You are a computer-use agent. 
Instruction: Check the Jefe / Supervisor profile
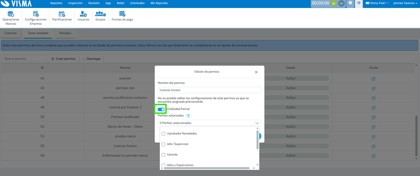pyautogui.click(x=164, y=144)
